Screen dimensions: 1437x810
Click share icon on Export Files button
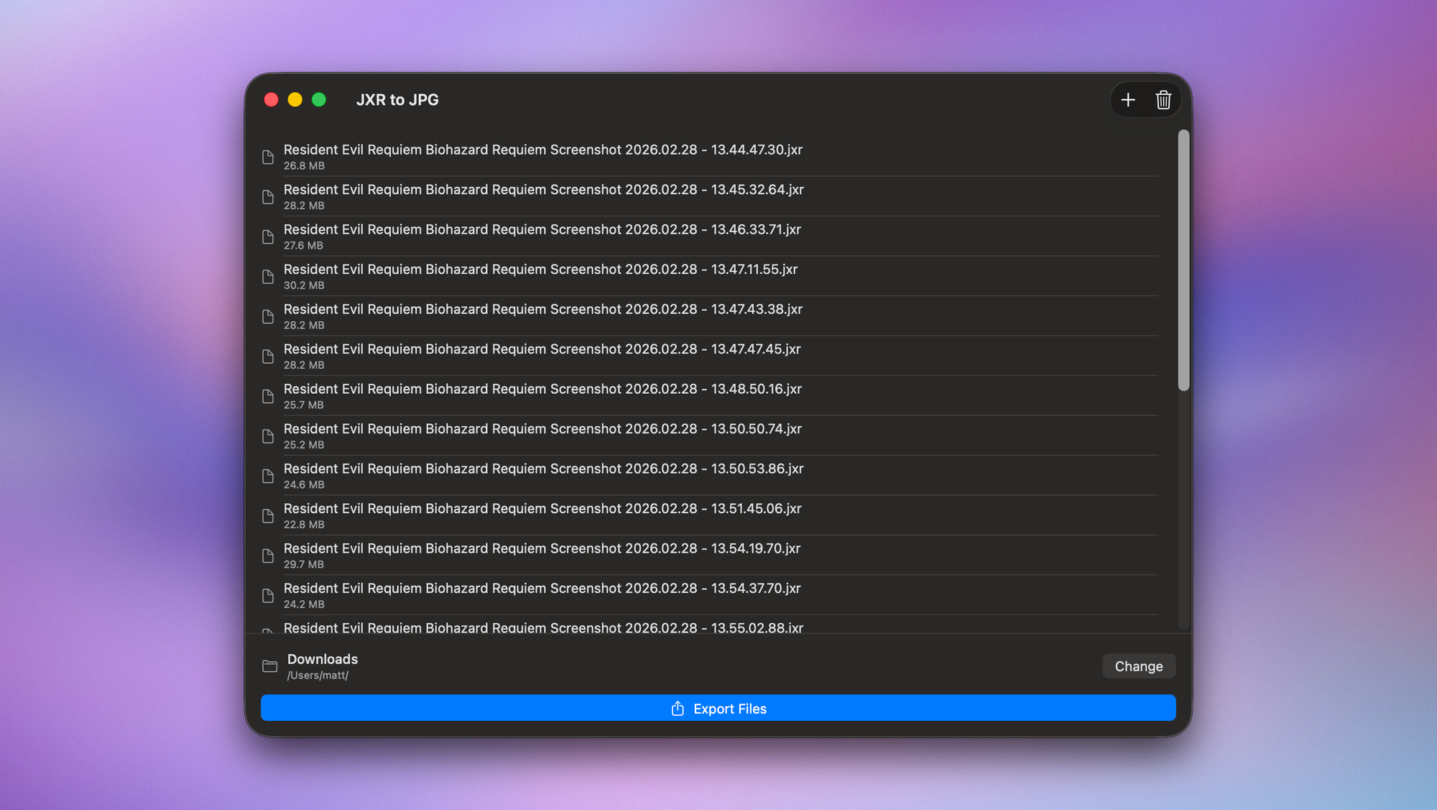coord(678,709)
